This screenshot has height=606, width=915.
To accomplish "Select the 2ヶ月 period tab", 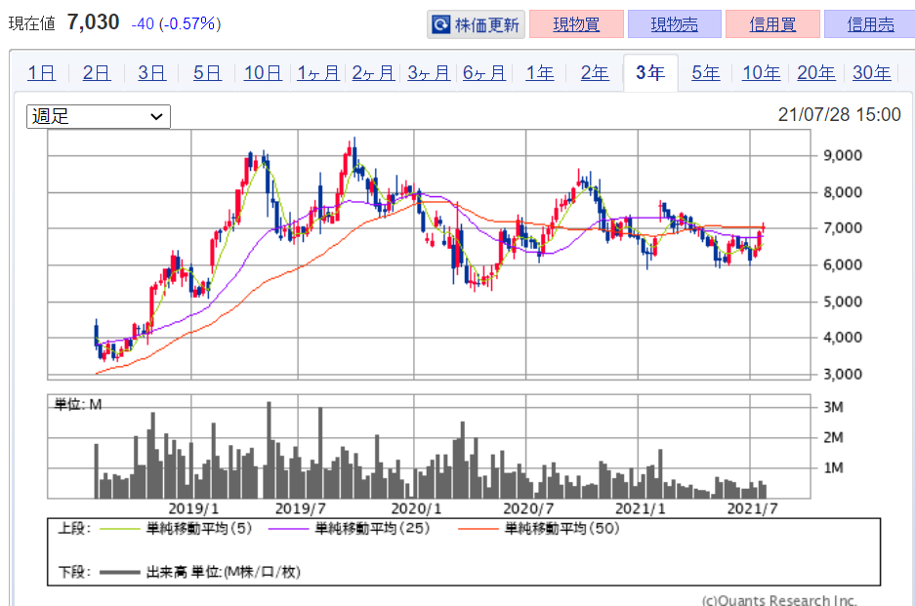I will click(373, 73).
